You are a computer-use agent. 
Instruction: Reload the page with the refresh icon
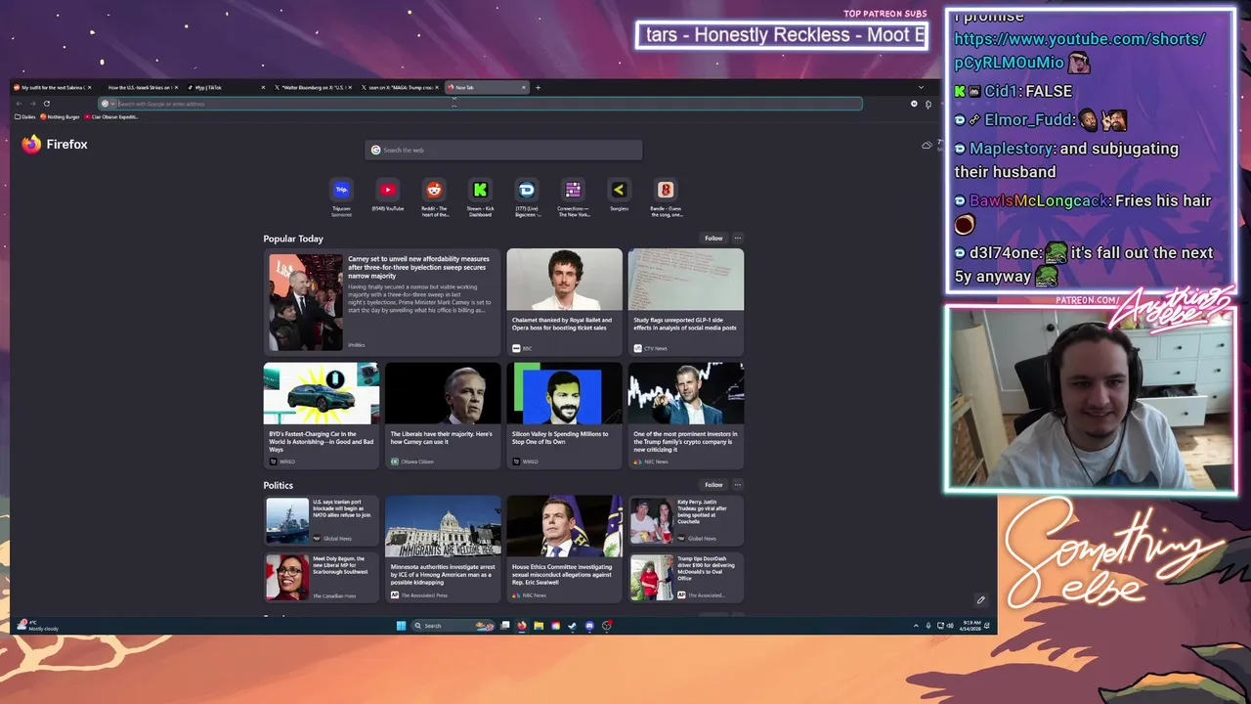[46, 104]
